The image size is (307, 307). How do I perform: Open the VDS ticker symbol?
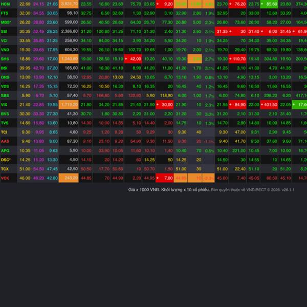pyautogui.click(x=5, y=86)
